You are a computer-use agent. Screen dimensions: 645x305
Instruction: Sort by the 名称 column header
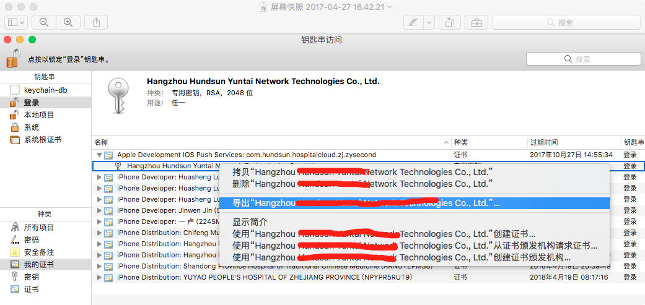(271, 142)
